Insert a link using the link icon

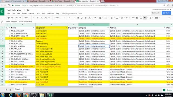click(133, 18)
